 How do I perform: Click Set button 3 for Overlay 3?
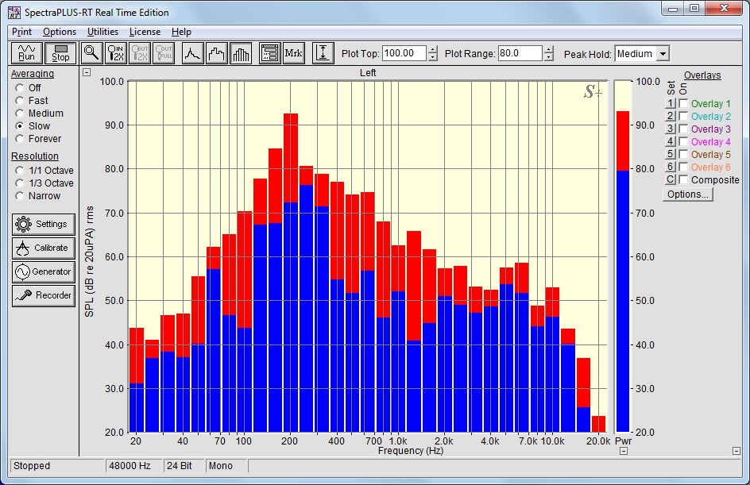pos(670,129)
